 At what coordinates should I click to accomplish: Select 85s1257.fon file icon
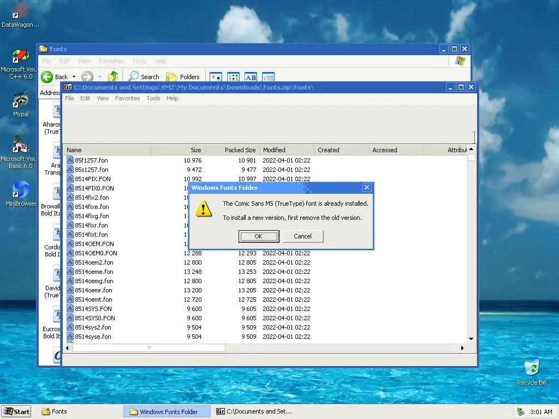70,170
